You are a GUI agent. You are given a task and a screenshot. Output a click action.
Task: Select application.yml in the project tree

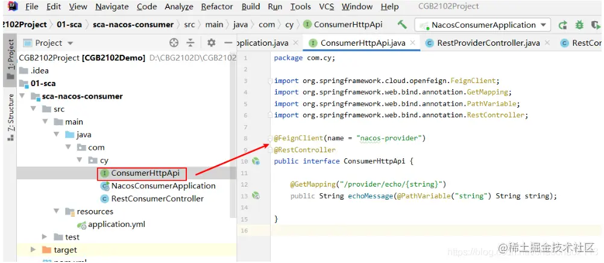coord(112,224)
